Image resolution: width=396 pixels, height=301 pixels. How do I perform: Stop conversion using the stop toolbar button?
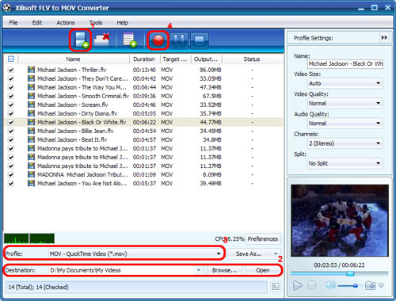[x=200, y=41]
